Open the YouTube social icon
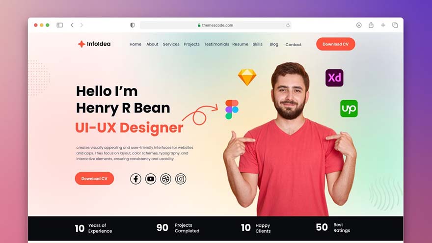The height and width of the screenshot is (243, 432). (151, 179)
